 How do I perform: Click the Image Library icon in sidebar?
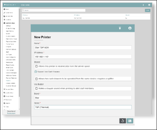pyautogui.click(x=4, y=96)
